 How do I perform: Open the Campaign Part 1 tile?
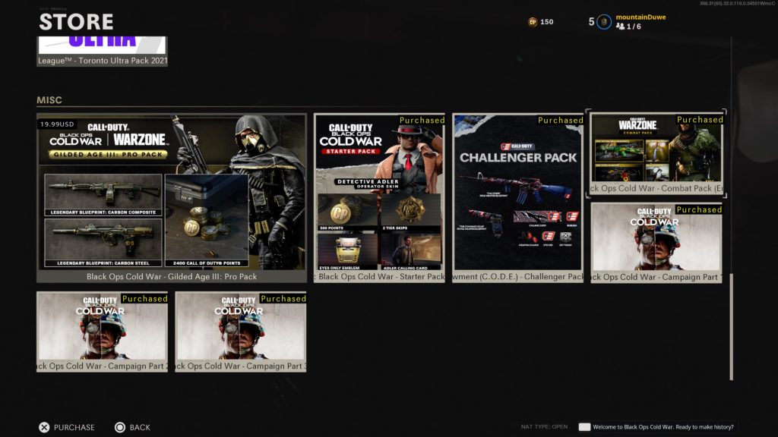click(x=656, y=243)
